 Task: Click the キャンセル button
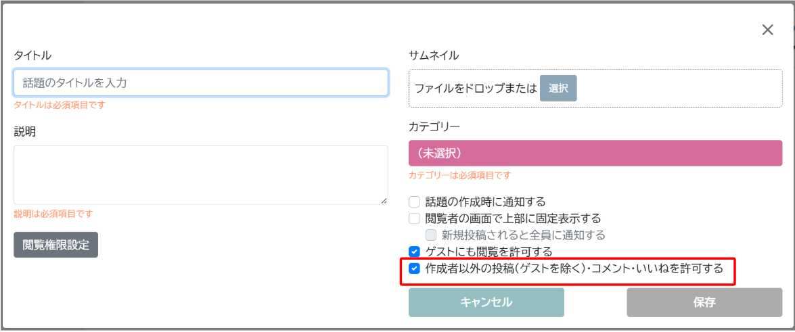tap(486, 303)
